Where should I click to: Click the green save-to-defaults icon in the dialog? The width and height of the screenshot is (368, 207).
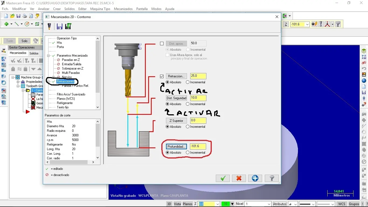coord(68,26)
